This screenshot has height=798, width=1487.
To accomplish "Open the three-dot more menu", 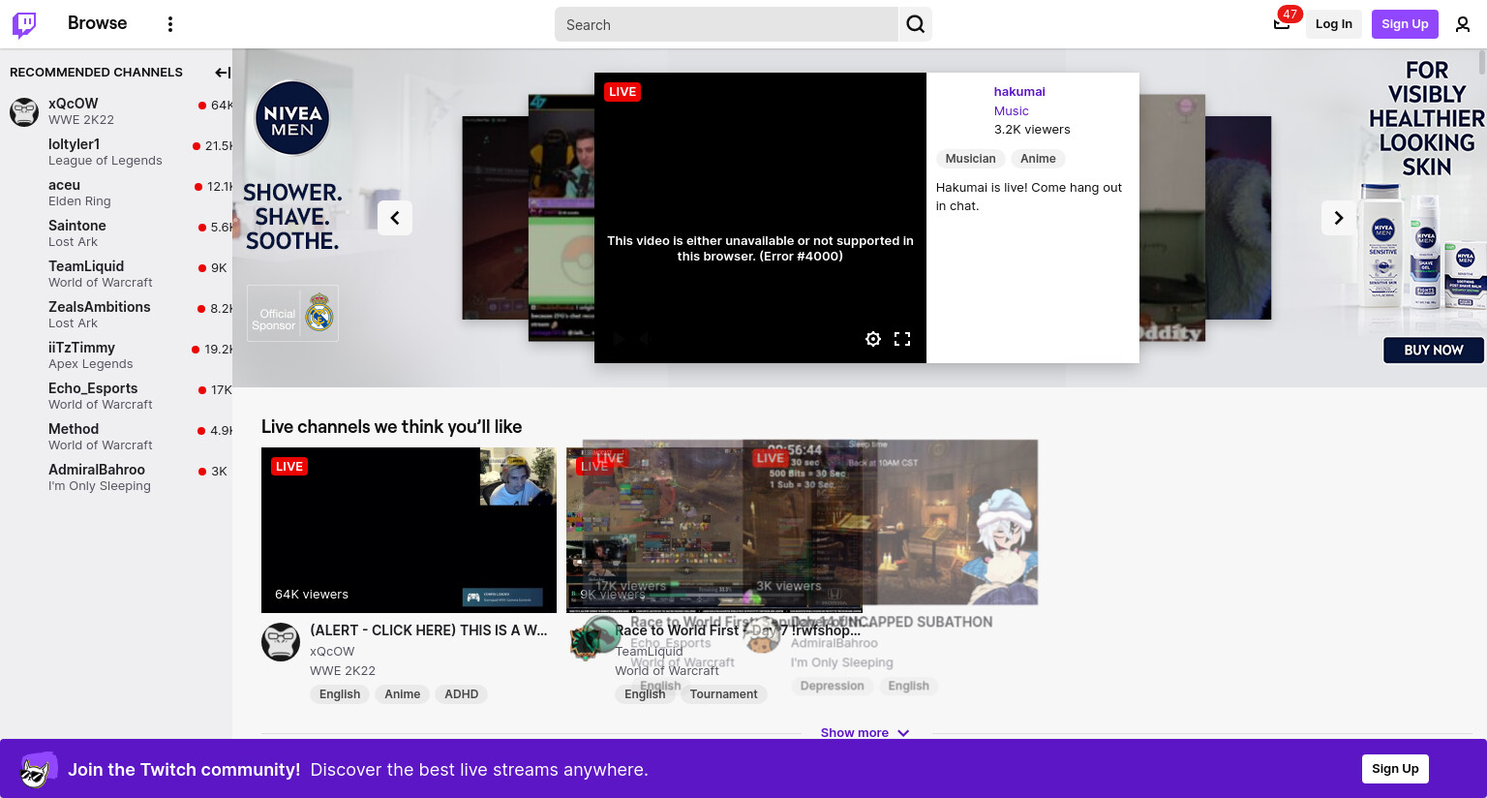I will coord(170,24).
